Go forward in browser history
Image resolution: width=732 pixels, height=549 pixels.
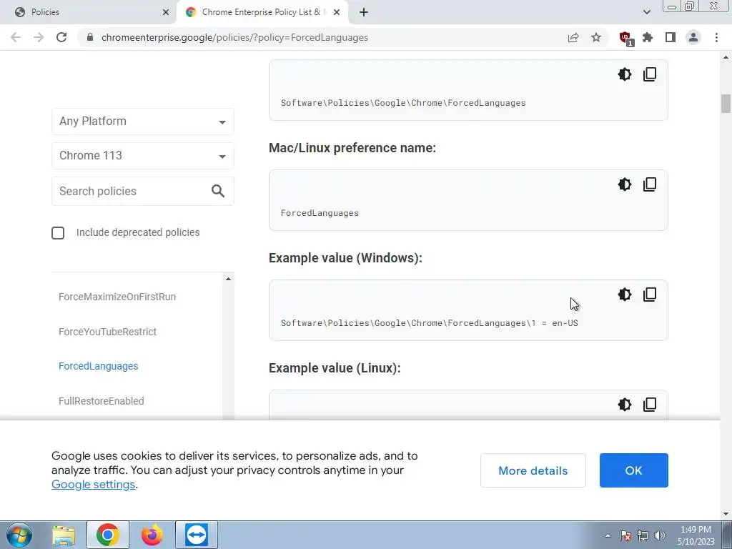[x=39, y=37]
